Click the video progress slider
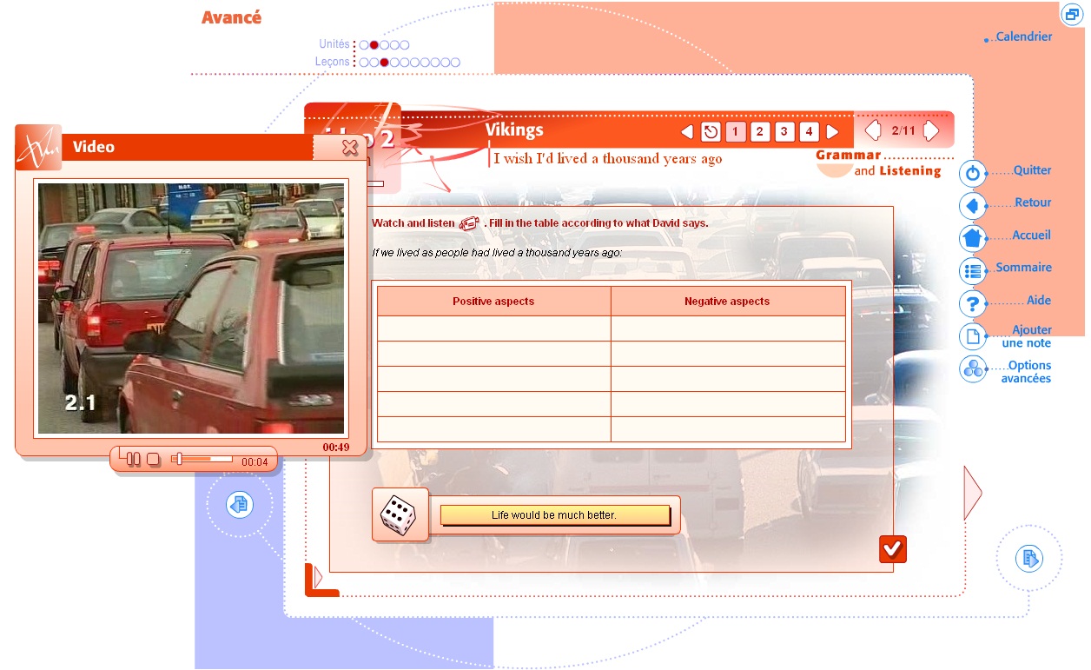Image resolution: width=1091 pixels, height=670 pixels. click(205, 459)
